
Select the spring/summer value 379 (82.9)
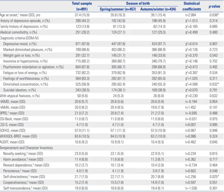(x=118, y=73)
